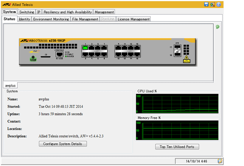Click the POWER LED indicator
This screenshot has height=166, width=244.
click(x=66, y=57)
